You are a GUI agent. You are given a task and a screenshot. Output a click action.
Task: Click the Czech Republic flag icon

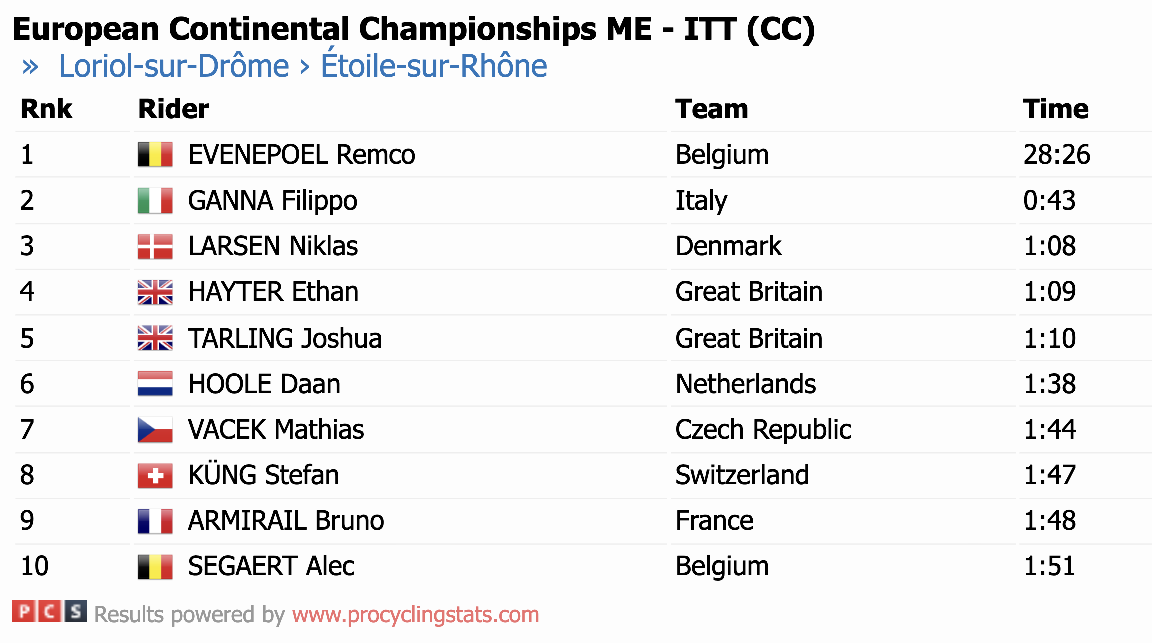[x=155, y=430]
